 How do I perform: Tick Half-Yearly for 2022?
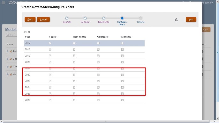coord(74,75)
